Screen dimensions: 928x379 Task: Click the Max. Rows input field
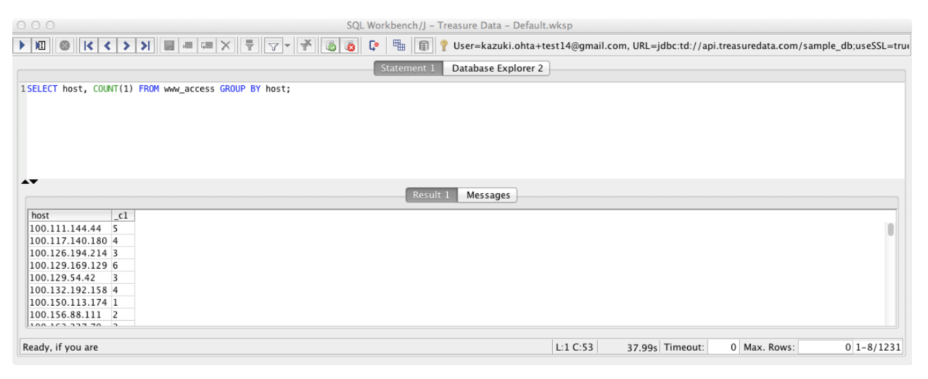(825, 348)
